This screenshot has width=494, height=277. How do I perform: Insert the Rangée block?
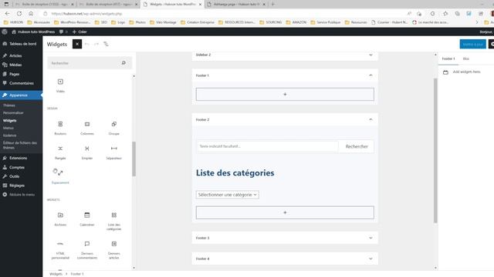pyautogui.click(x=60, y=152)
